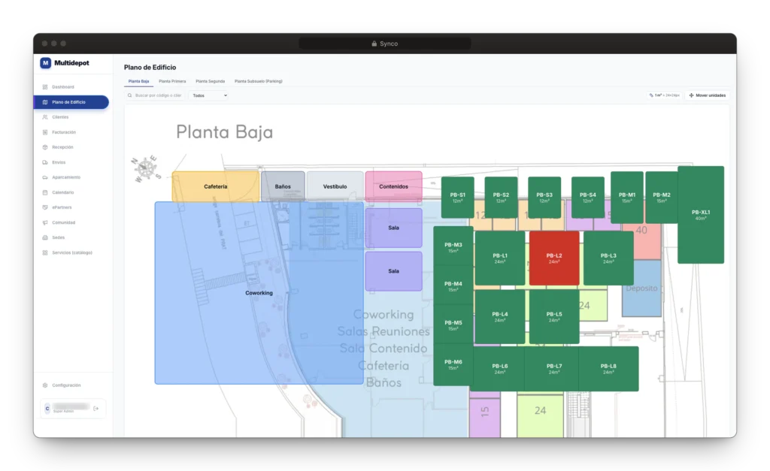This screenshot has width=770, height=471.
Task: Select storage unit PB-L8
Action: tap(608, 368)
